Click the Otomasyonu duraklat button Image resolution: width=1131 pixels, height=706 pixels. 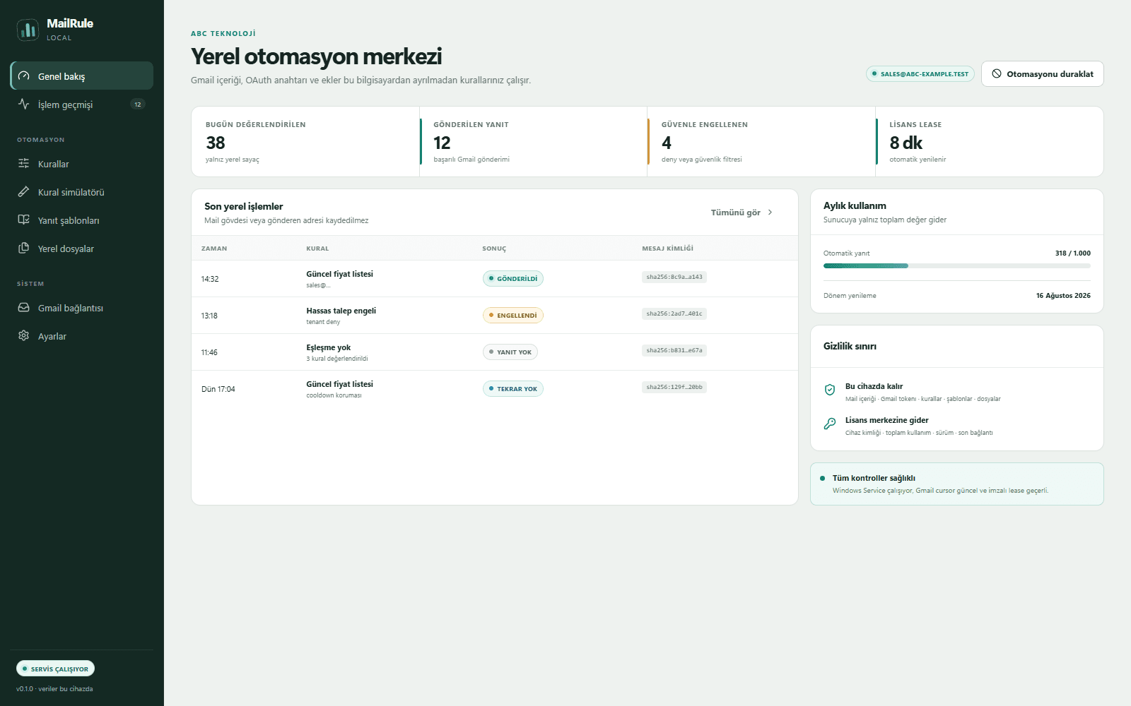1042,74
